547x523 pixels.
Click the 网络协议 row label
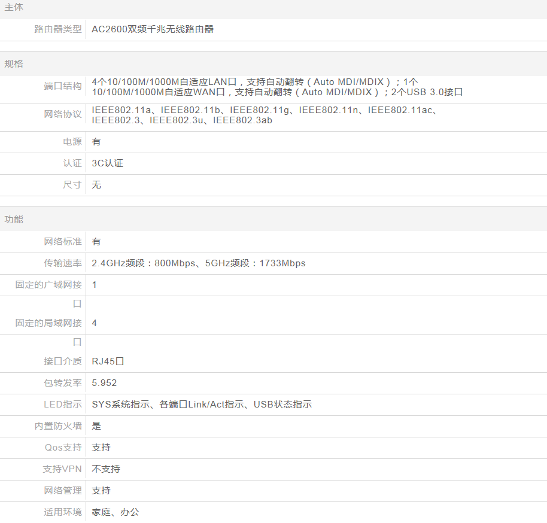[x=63, y=114]
